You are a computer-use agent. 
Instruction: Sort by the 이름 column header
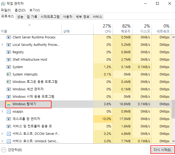[31, 29]
